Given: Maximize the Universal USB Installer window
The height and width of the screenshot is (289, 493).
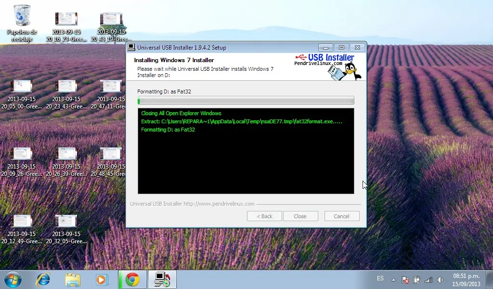Looking at the screenshot, I should pyautogui.click(x=341, y=48).
